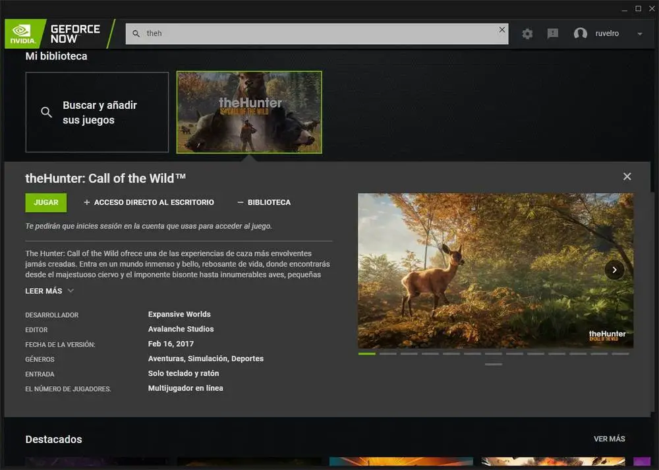
Task: Click the ENTRADA label
Action: click(x=40, y=374)
